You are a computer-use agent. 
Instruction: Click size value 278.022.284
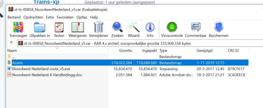[122, 63]
